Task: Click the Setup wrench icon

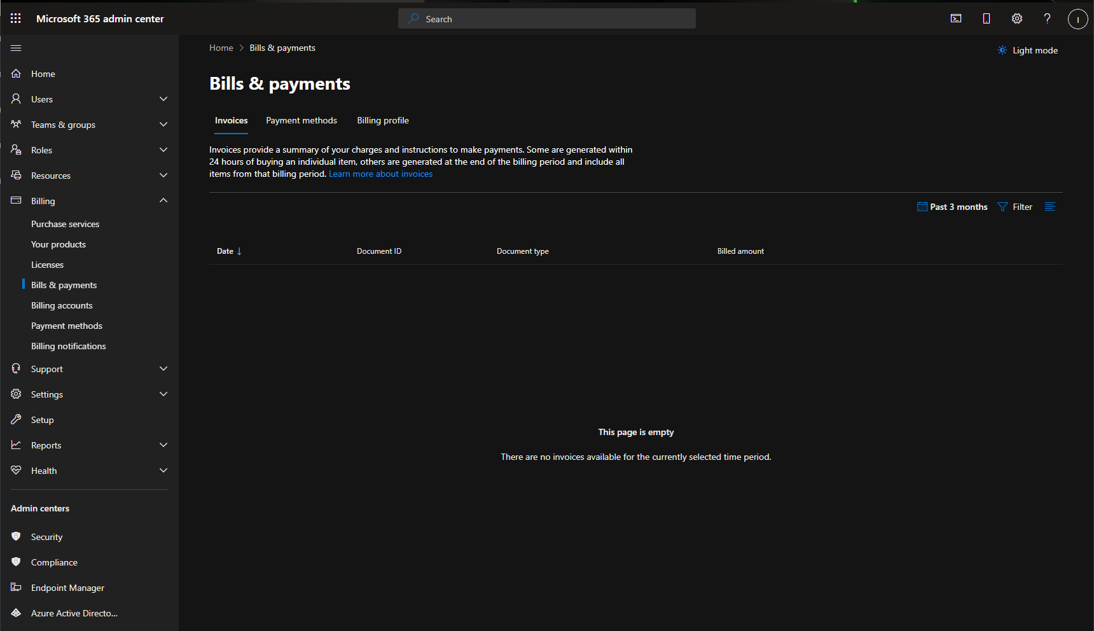Action: coord(16,419)
